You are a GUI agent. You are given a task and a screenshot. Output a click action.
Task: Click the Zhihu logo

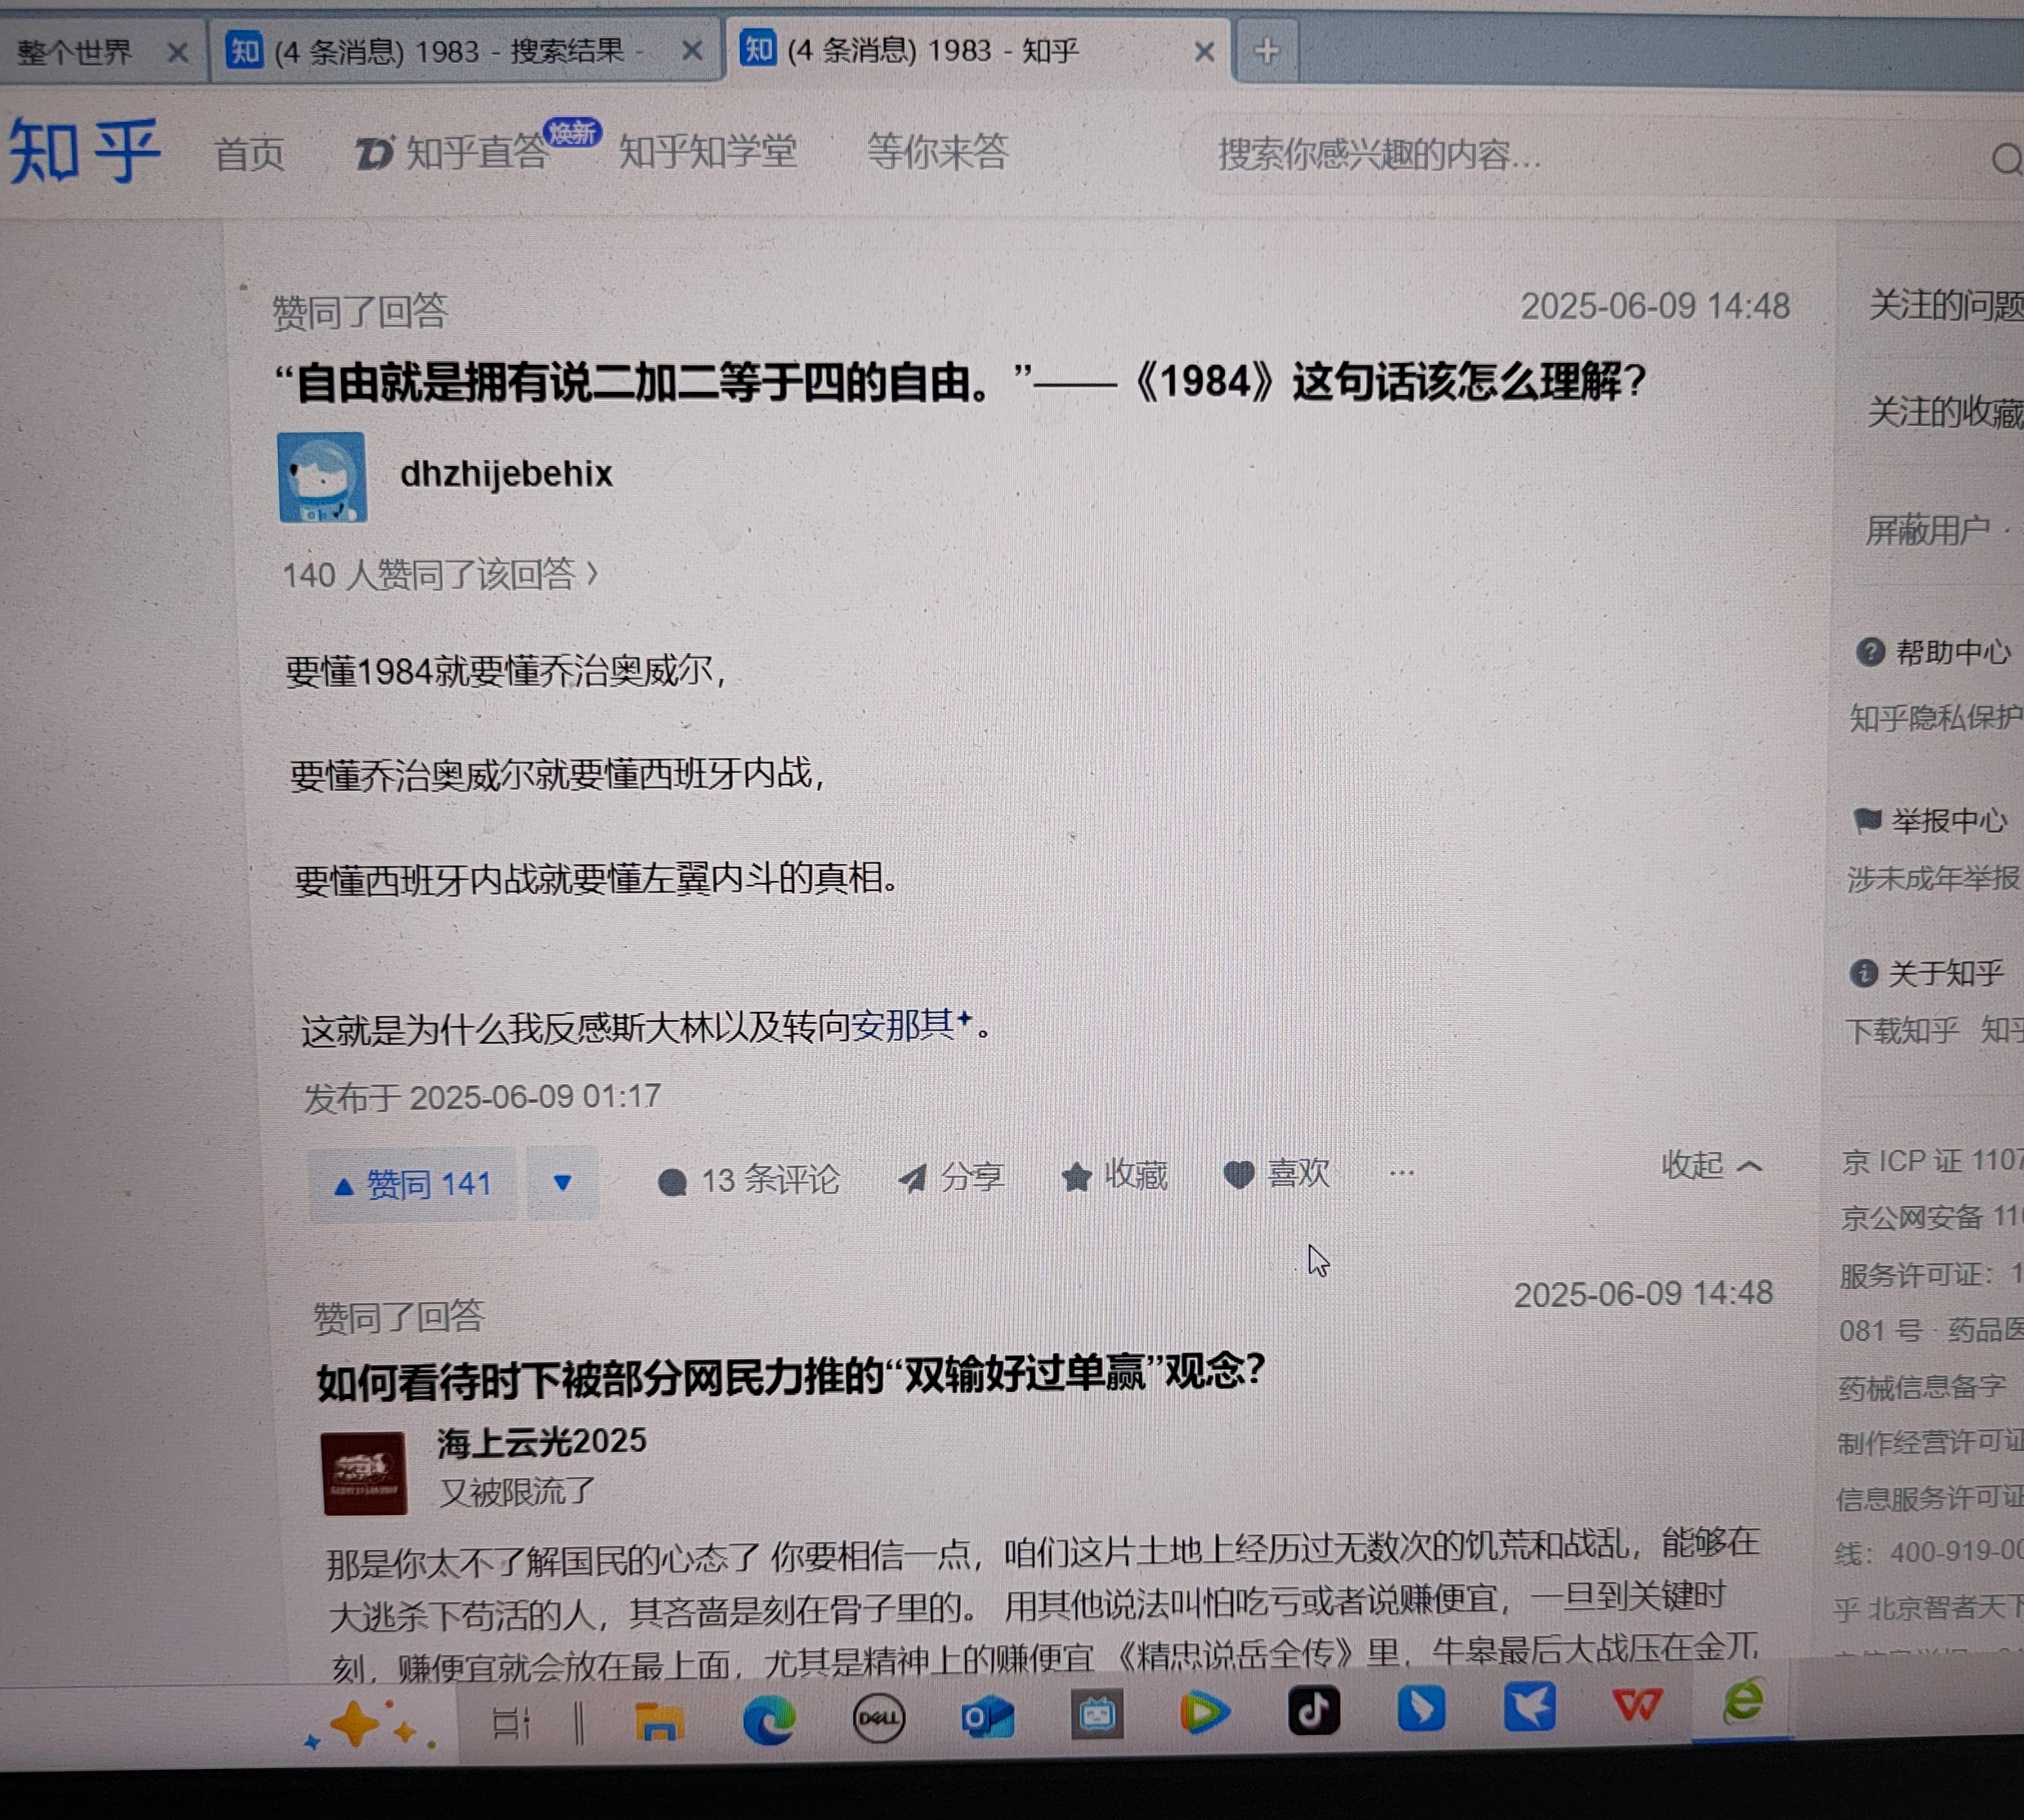pos(85,151)
